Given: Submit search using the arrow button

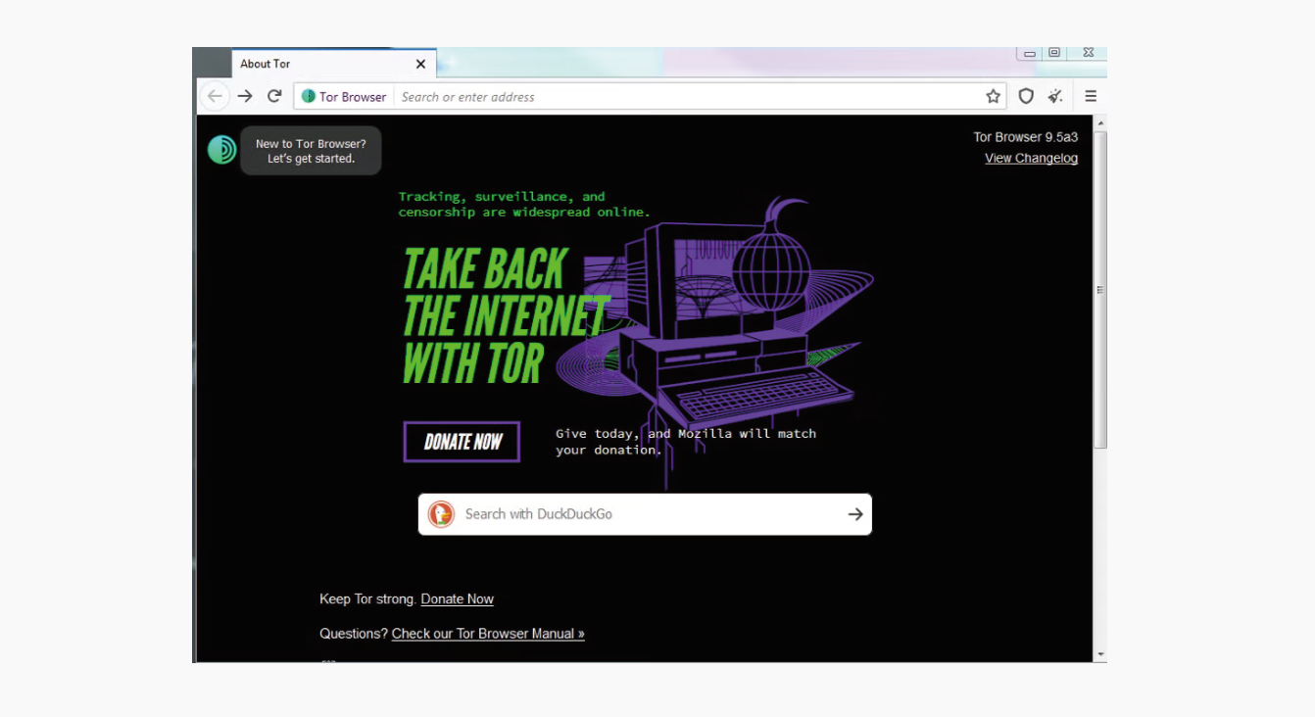Looking at the screenshot, I should pyautogui.click(x=855, y=514).
